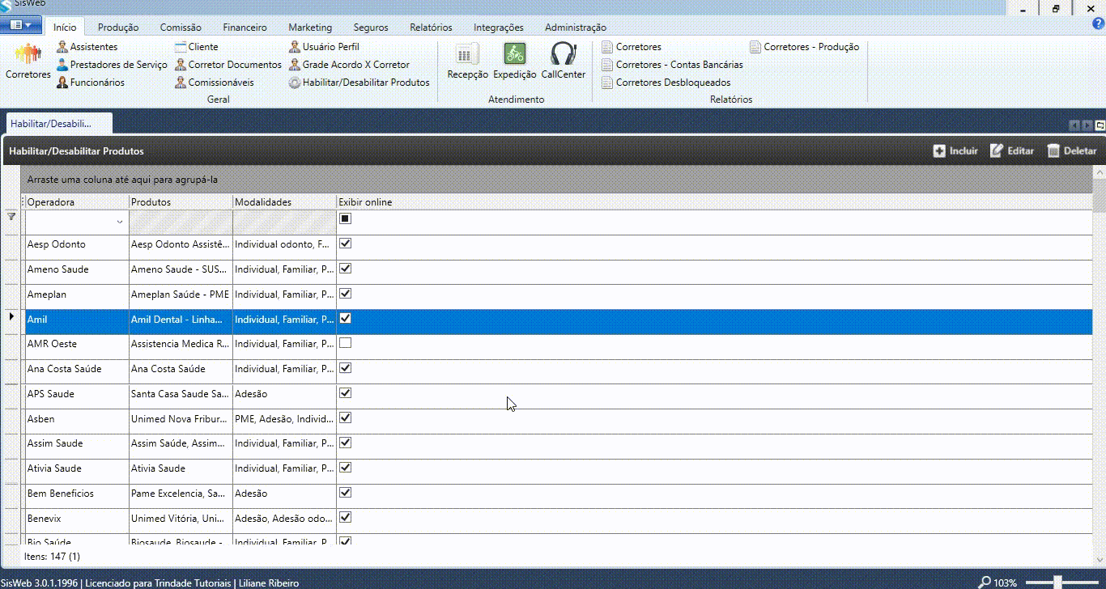
Task: Open the tab list button
Action: 1100,125
